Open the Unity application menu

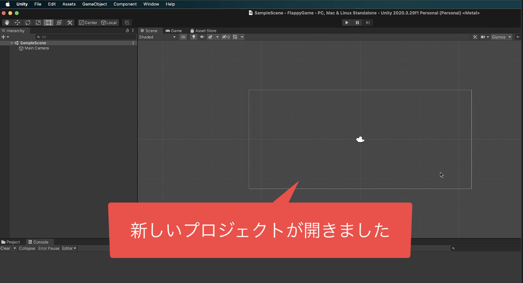coord(22,4)
